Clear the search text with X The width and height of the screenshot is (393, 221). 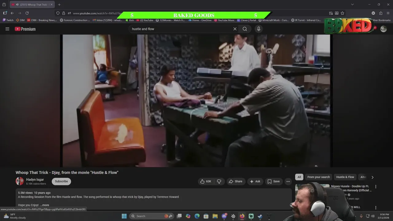235,29
